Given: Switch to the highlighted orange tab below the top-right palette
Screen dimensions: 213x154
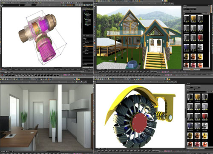Looking at the screenshot, I should point(192,69).
